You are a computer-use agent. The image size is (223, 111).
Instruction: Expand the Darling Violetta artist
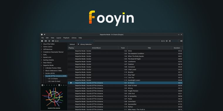tap(42, 60)
